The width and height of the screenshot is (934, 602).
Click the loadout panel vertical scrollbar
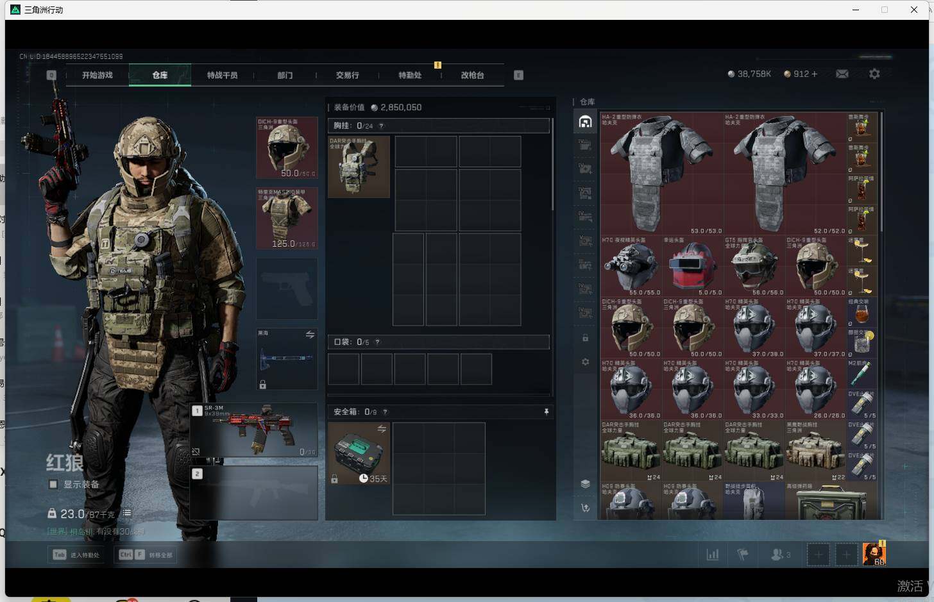coord(552,164)
